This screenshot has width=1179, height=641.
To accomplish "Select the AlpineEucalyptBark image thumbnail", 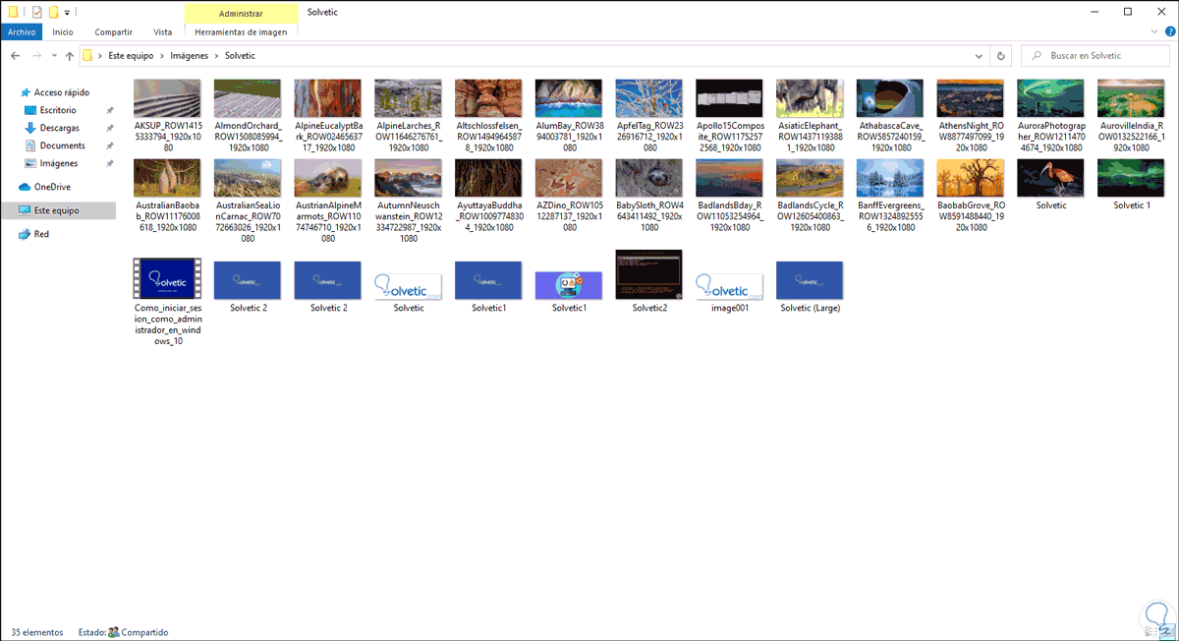I will tap(328, 98).
